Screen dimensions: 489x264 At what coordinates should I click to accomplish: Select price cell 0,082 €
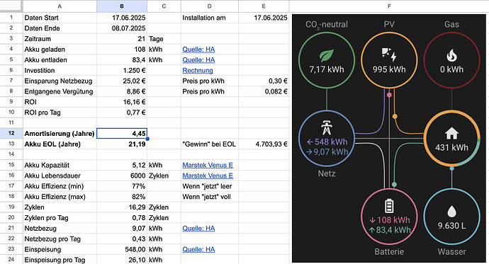264,91
